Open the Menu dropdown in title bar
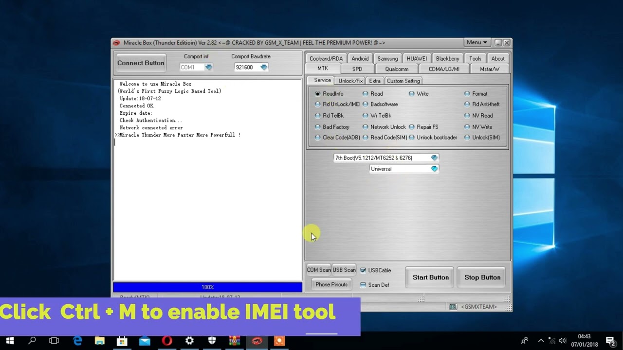 tap(477, 43)
